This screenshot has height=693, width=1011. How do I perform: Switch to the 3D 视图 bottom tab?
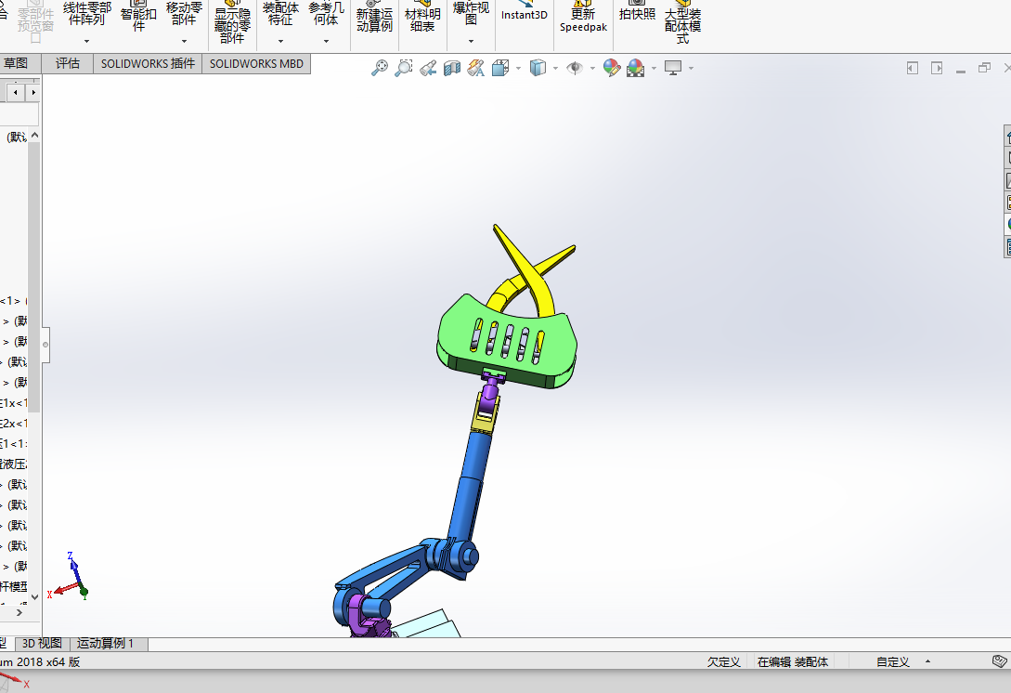click(42, 644)
